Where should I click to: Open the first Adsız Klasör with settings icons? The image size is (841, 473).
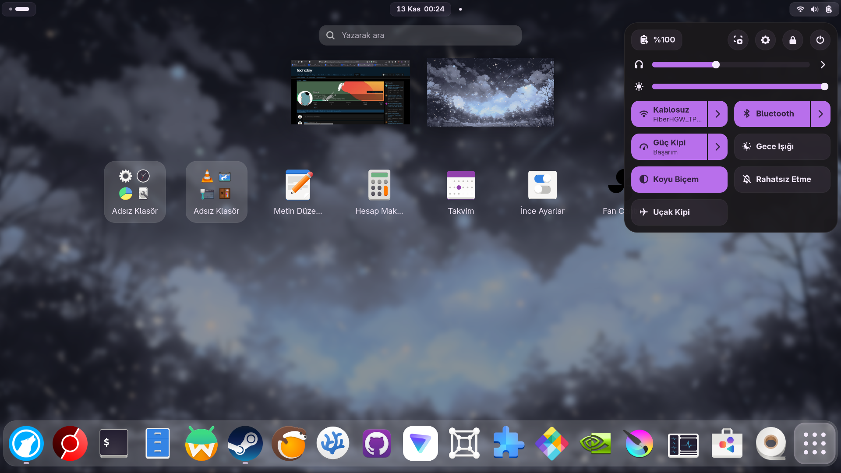coord(135,192)
